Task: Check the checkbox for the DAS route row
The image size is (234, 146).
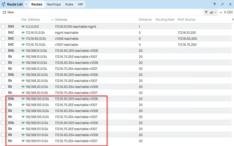Action: (3, 27)
